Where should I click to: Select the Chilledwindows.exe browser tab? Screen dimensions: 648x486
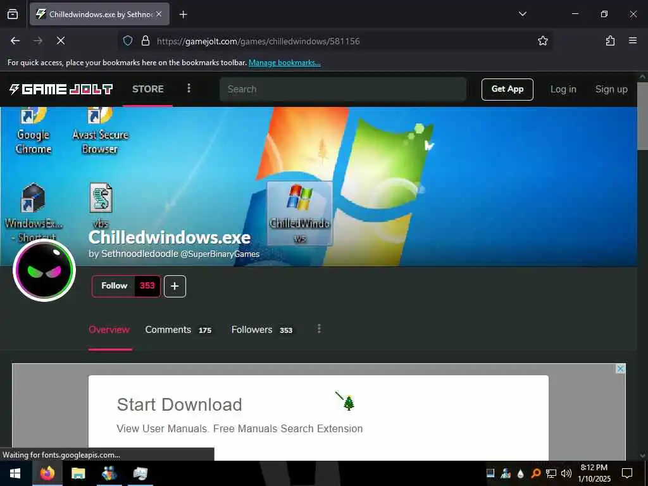[x=99, y=14]
